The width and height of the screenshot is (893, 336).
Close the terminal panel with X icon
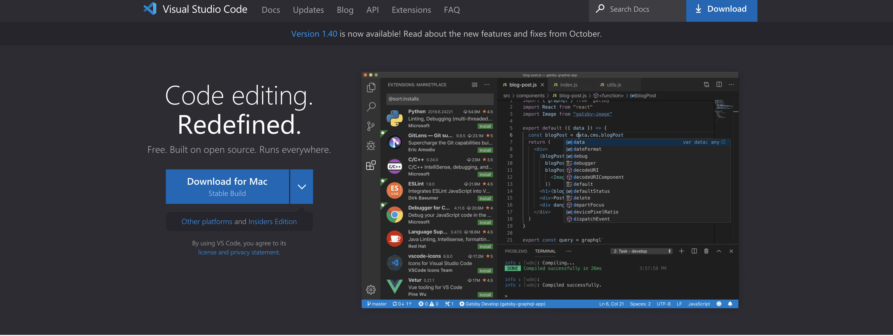click(x=731, y=252)
